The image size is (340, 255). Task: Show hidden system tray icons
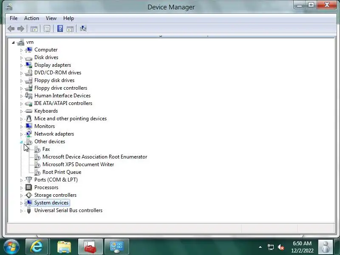click(260, 247)
